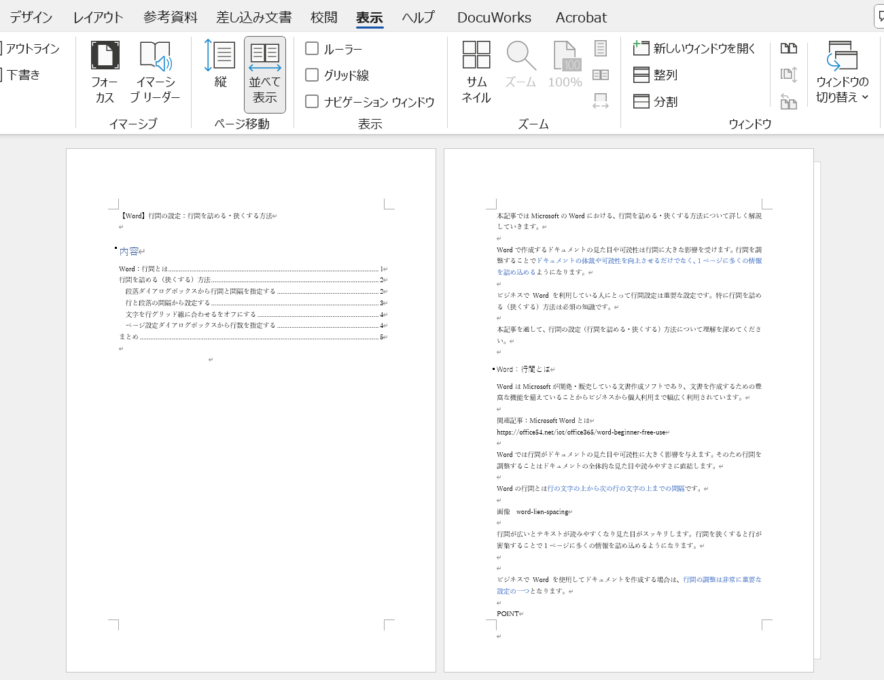Switch page movement to vertical (縦)
884x680 pixels.
[x=220, y=65]
